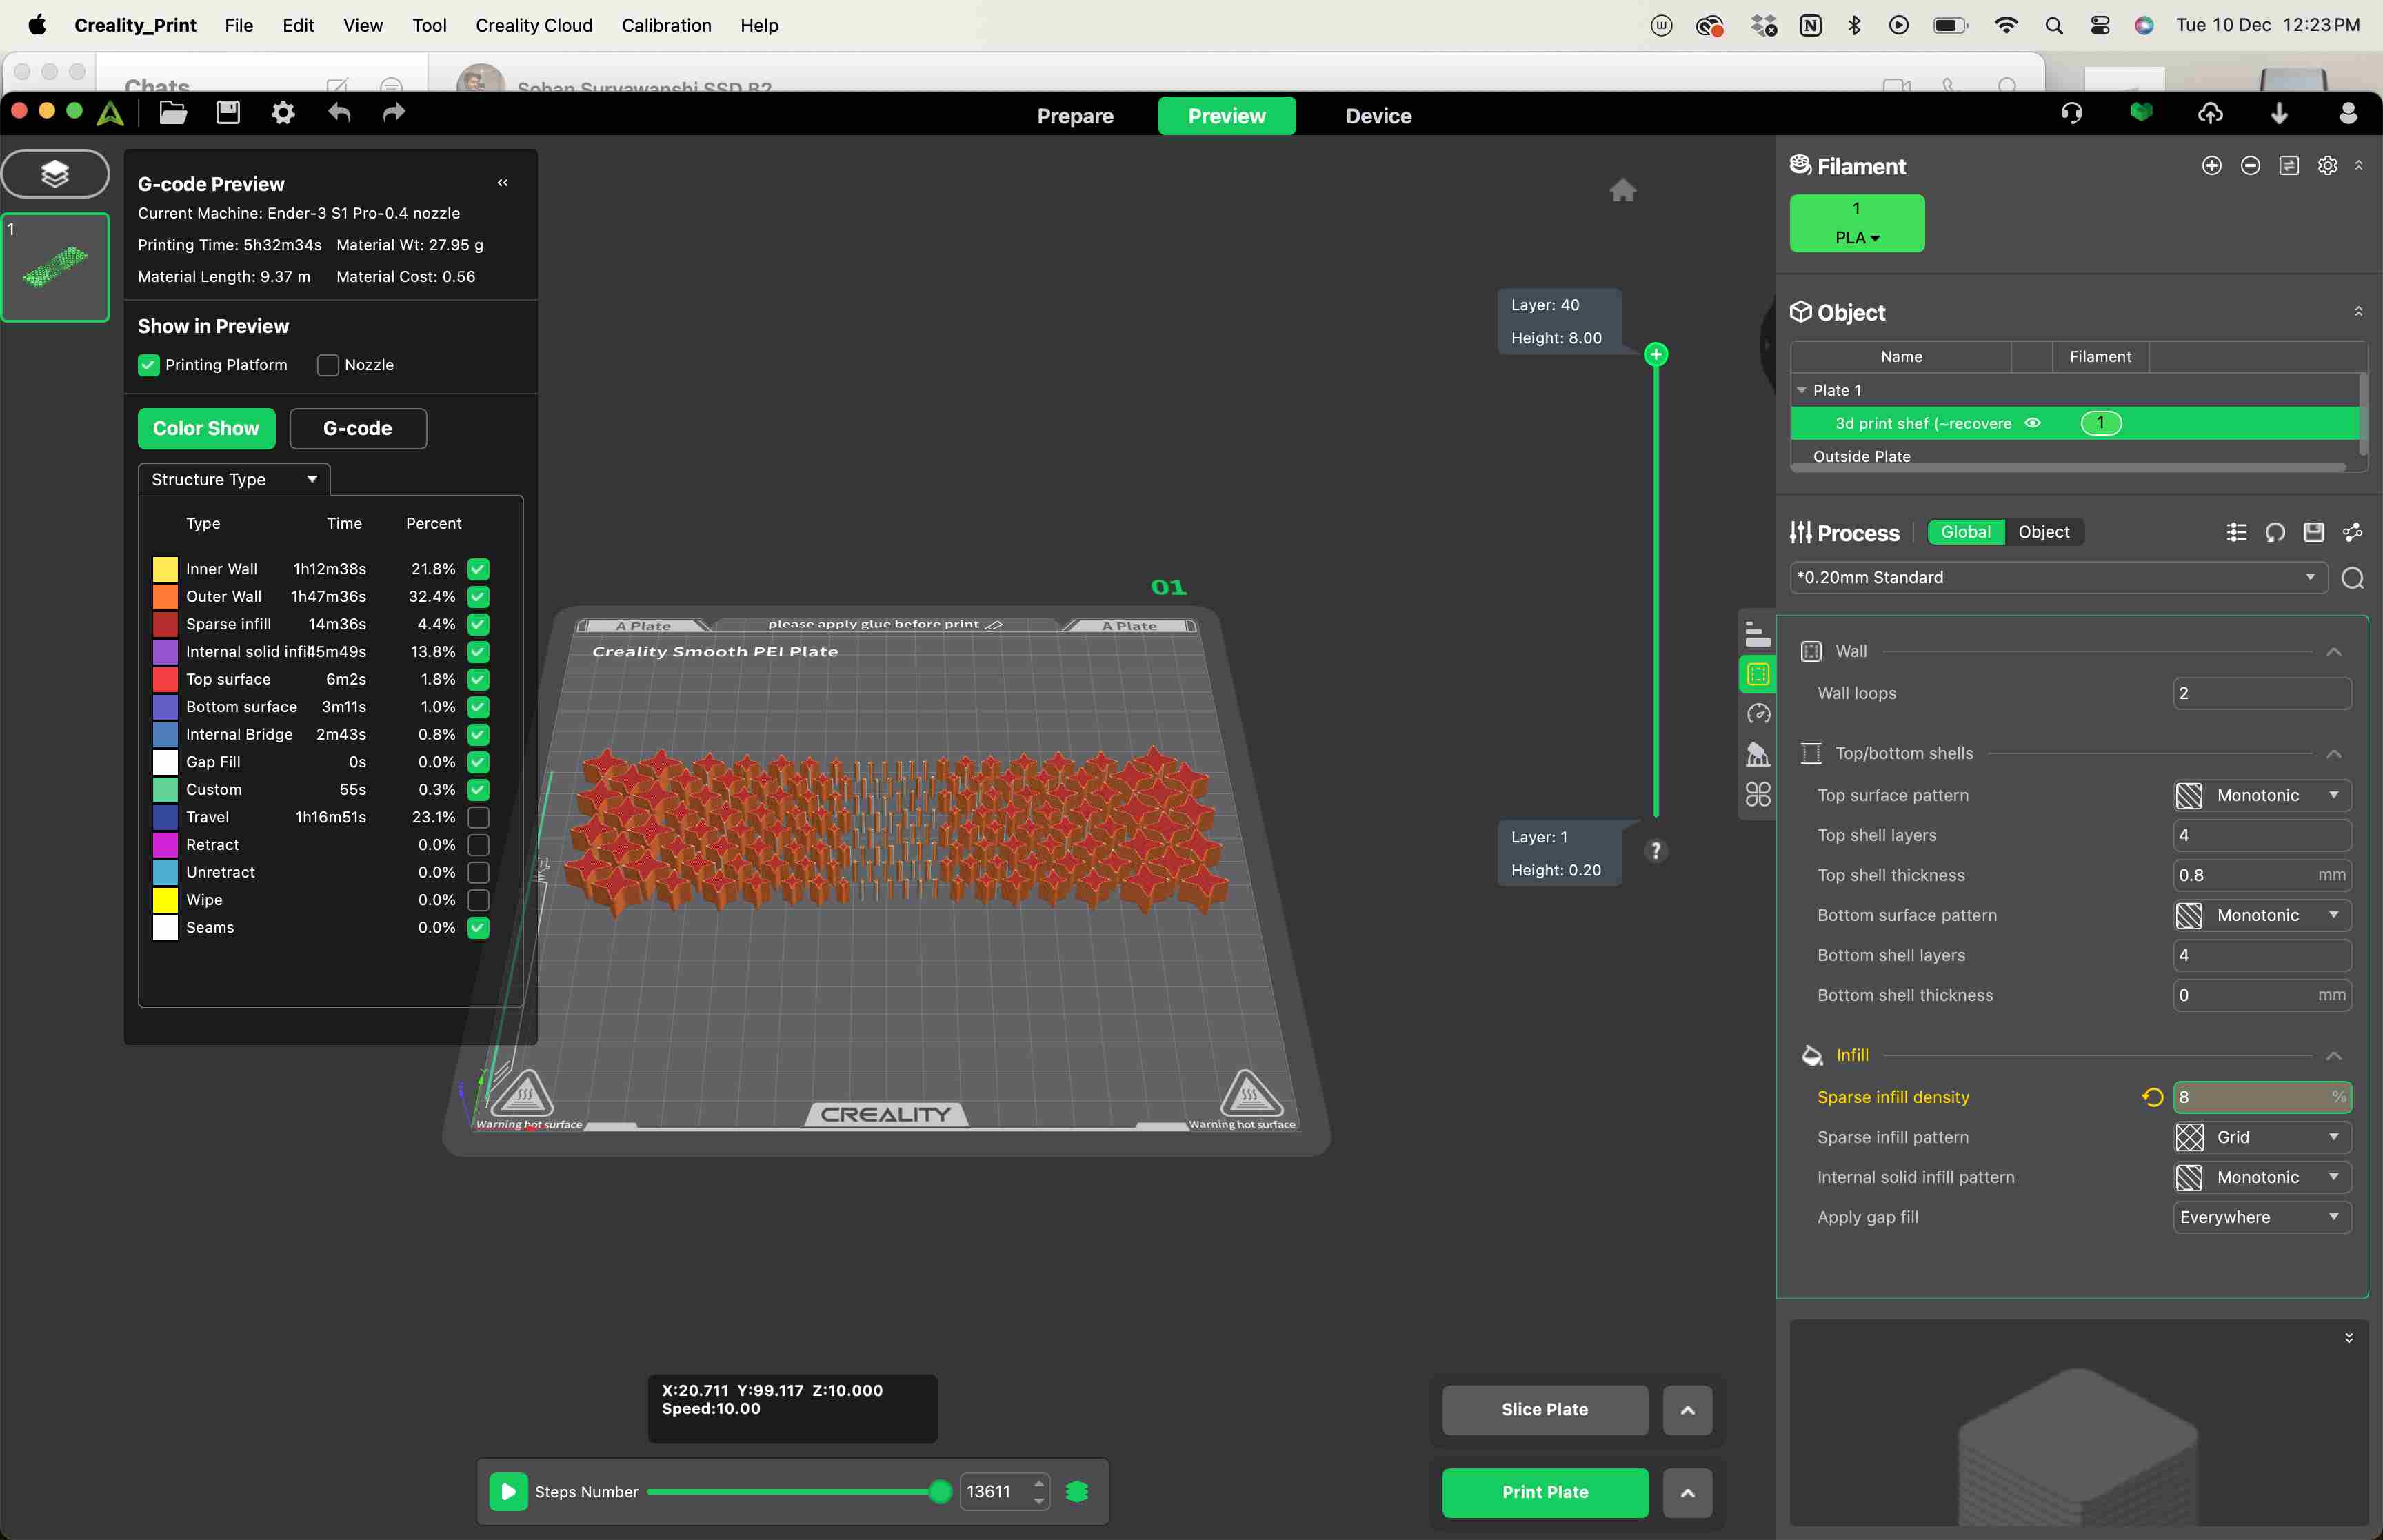Search process settings with magnifier icon

(2353, 578)
